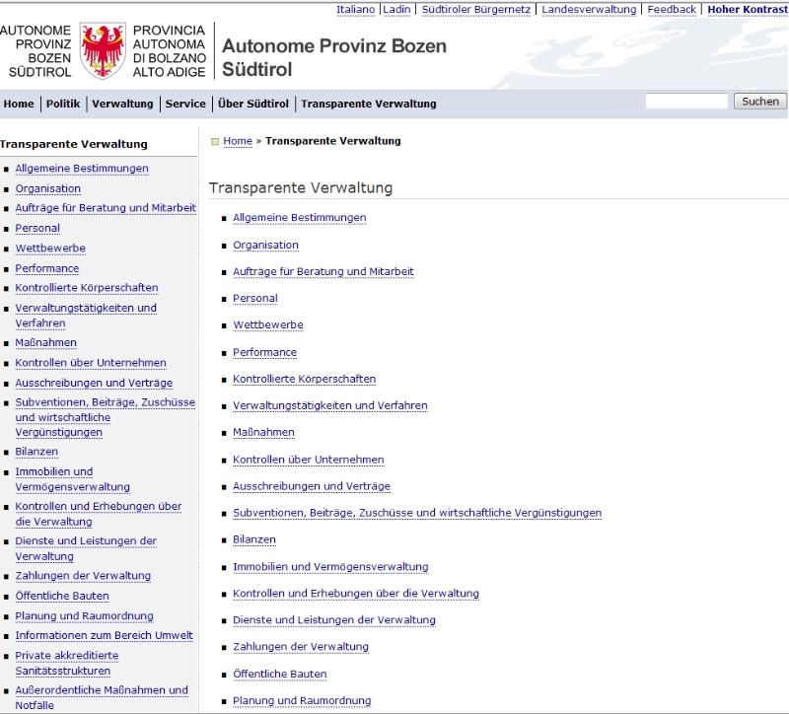Switch language to Ladin
The image size is (789, 714).
396,10
